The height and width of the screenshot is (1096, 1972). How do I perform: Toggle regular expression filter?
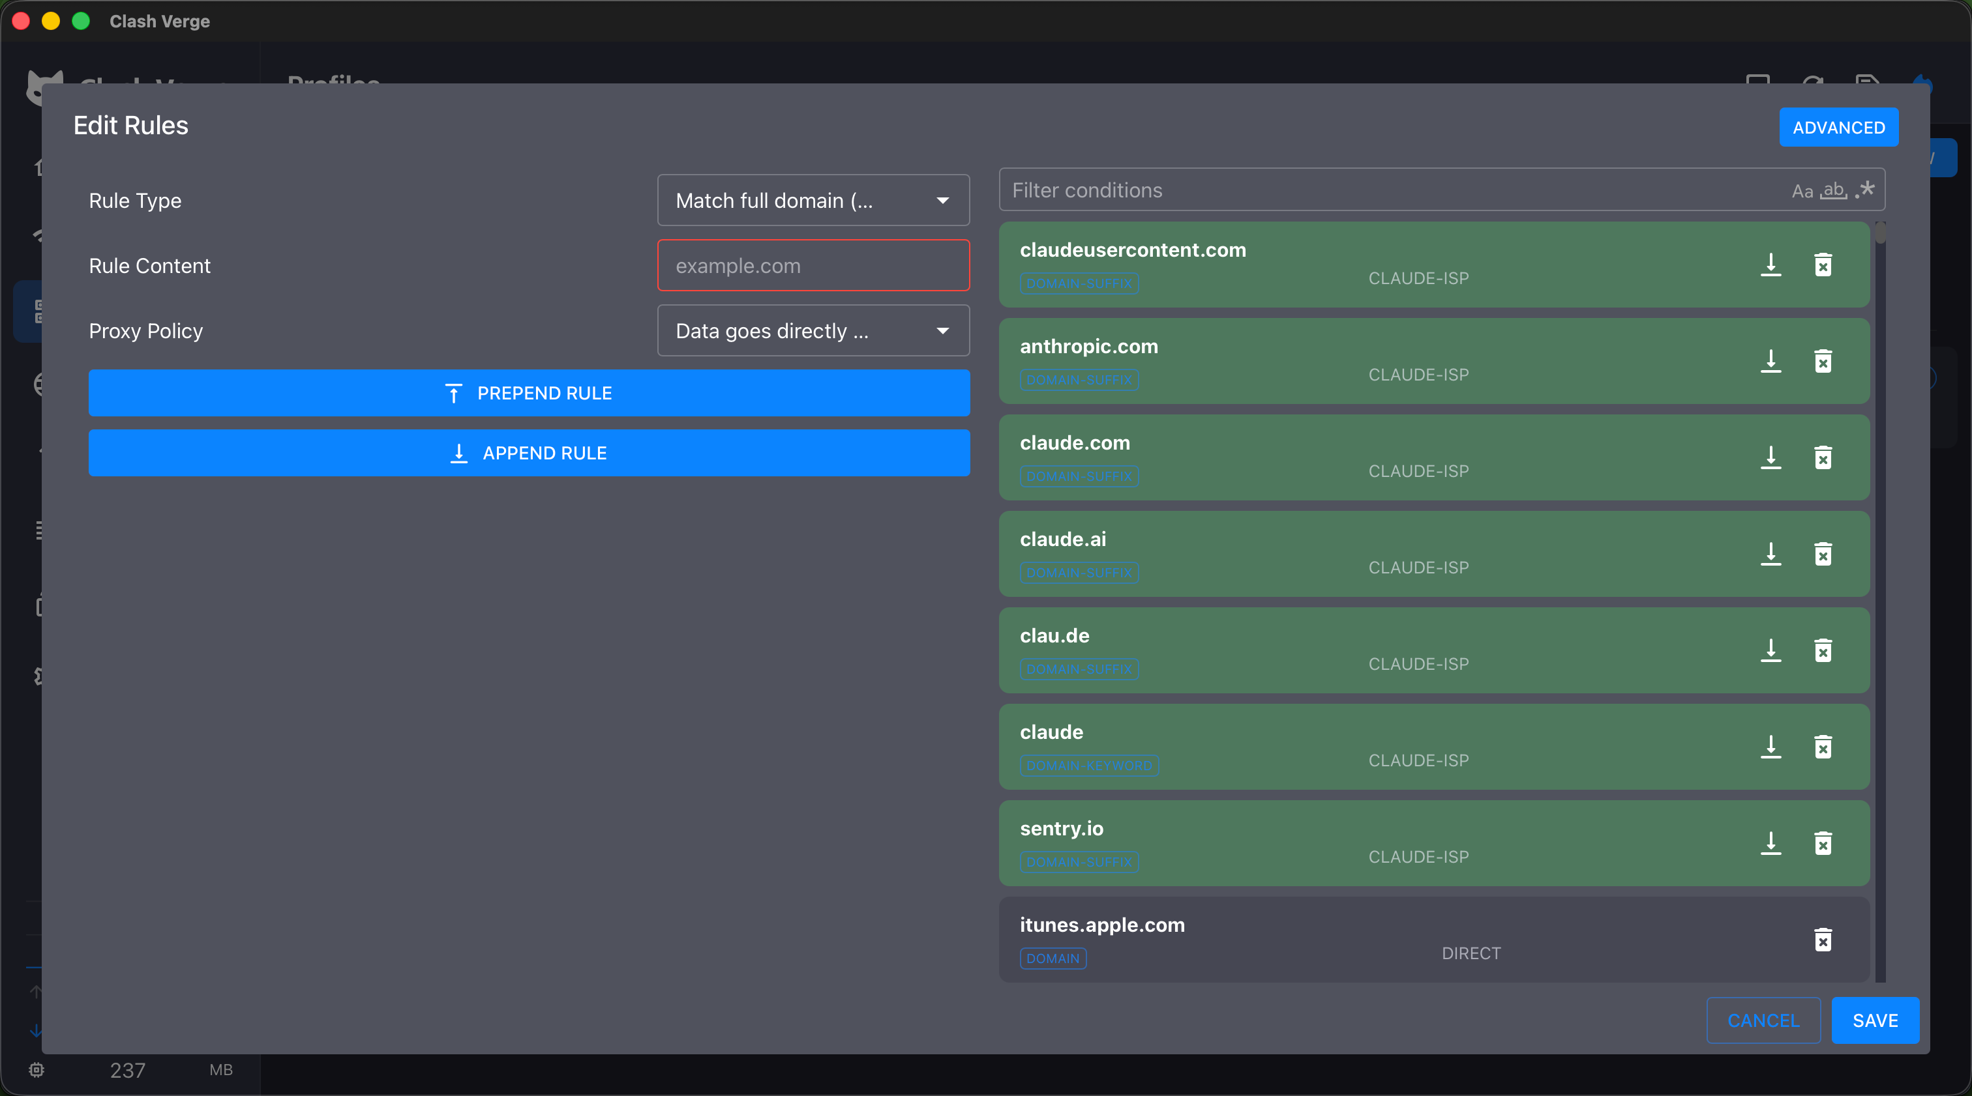point(1865,190)
